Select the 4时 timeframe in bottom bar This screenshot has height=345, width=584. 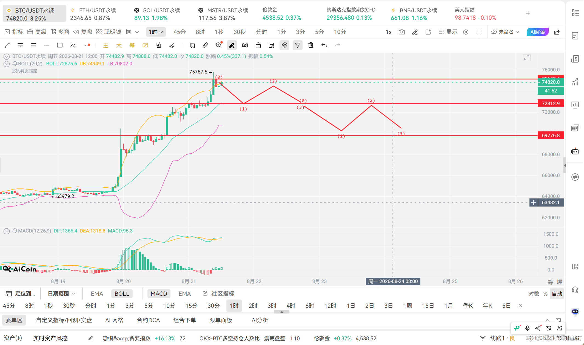(x=291, y=306)
